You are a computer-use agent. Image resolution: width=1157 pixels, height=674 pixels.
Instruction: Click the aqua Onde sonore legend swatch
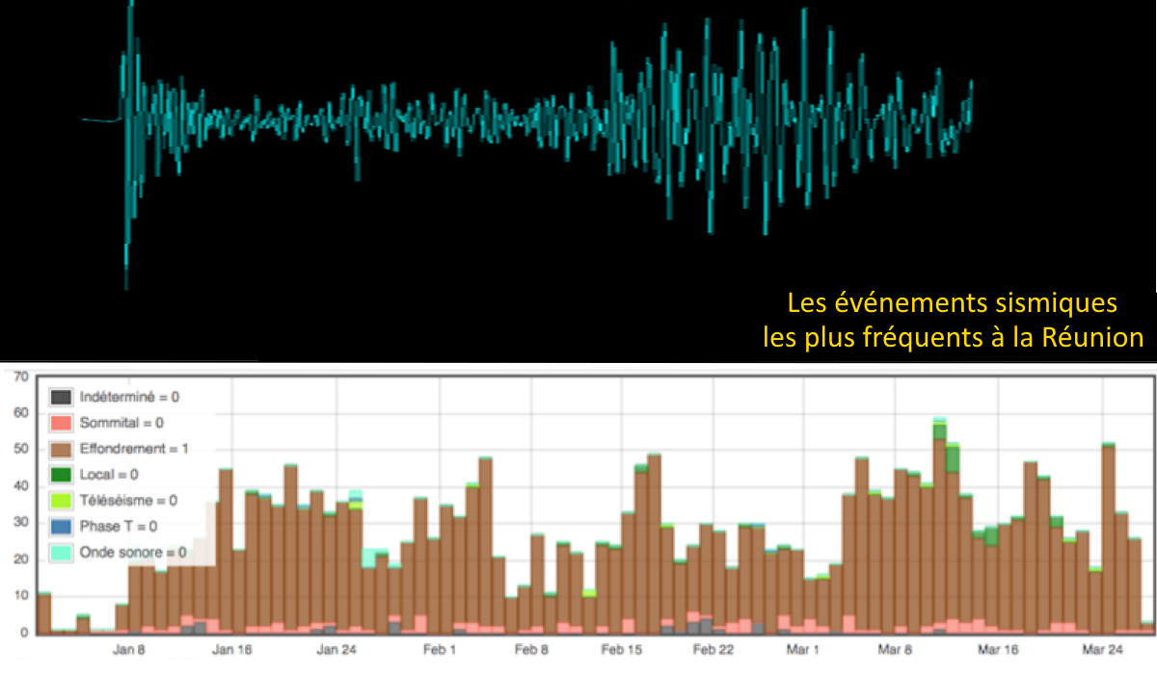point(61,553)
